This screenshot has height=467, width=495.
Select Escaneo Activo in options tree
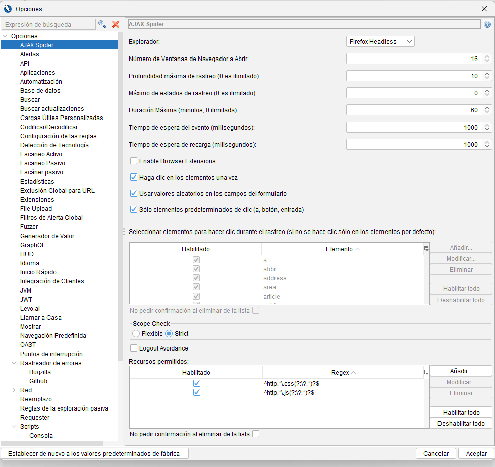click(x=41, y=154)
